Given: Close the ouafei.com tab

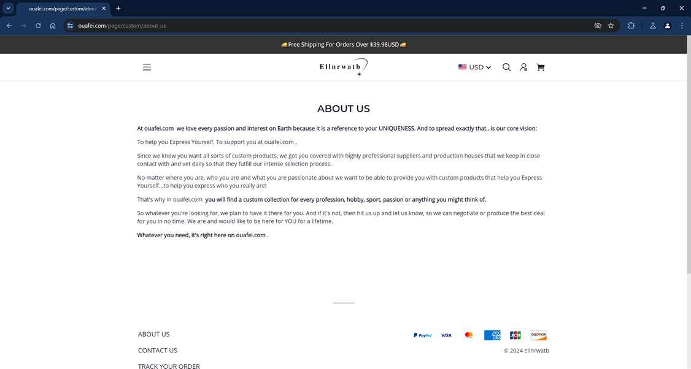Looking at the screenshot, I should click(x=104, y=9).
